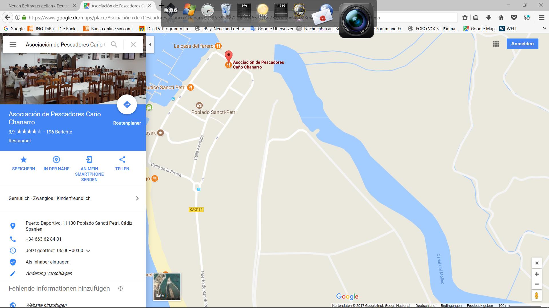Toggle Satellit map view thumbnail
The height and width of the screenshot is (308, 549).
pos(167,287)
